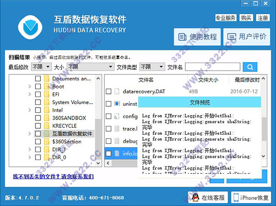Click the blue search magnifier button
The width and height of the screenshot is (276, 206).
click(x=250, y=67)
